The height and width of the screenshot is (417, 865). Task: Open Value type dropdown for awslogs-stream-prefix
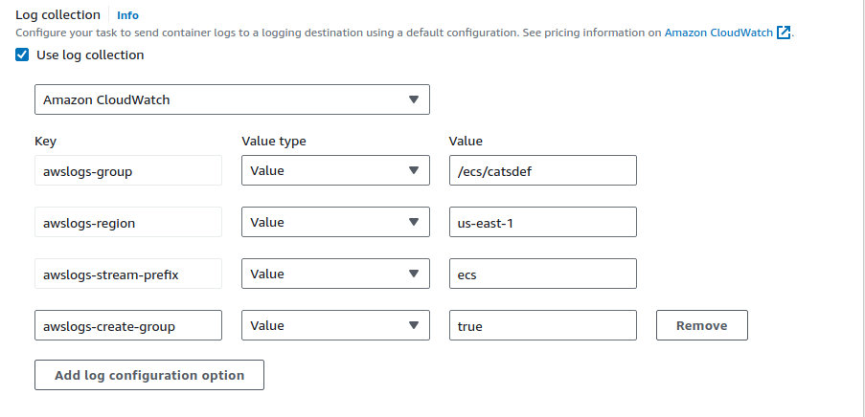[x=333, y=274]
